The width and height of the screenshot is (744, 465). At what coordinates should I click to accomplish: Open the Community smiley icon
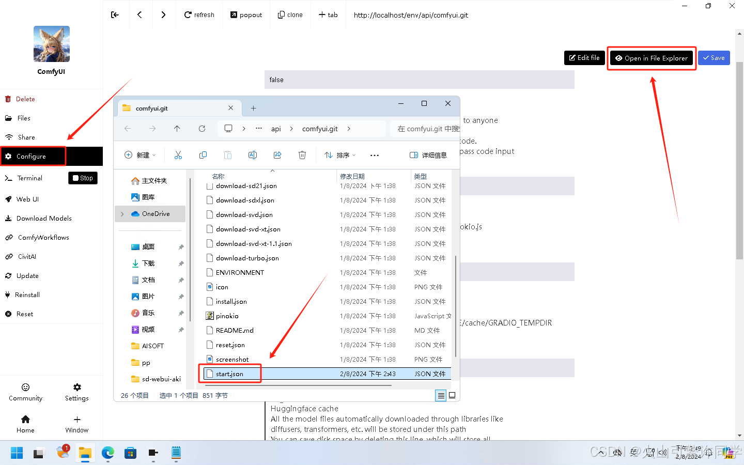tap(25, 387)
